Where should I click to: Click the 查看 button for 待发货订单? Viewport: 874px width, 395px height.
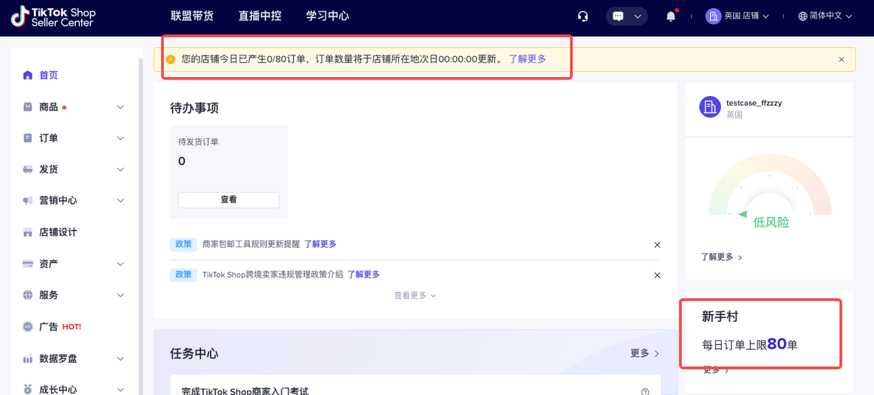(x=229, y=200)
